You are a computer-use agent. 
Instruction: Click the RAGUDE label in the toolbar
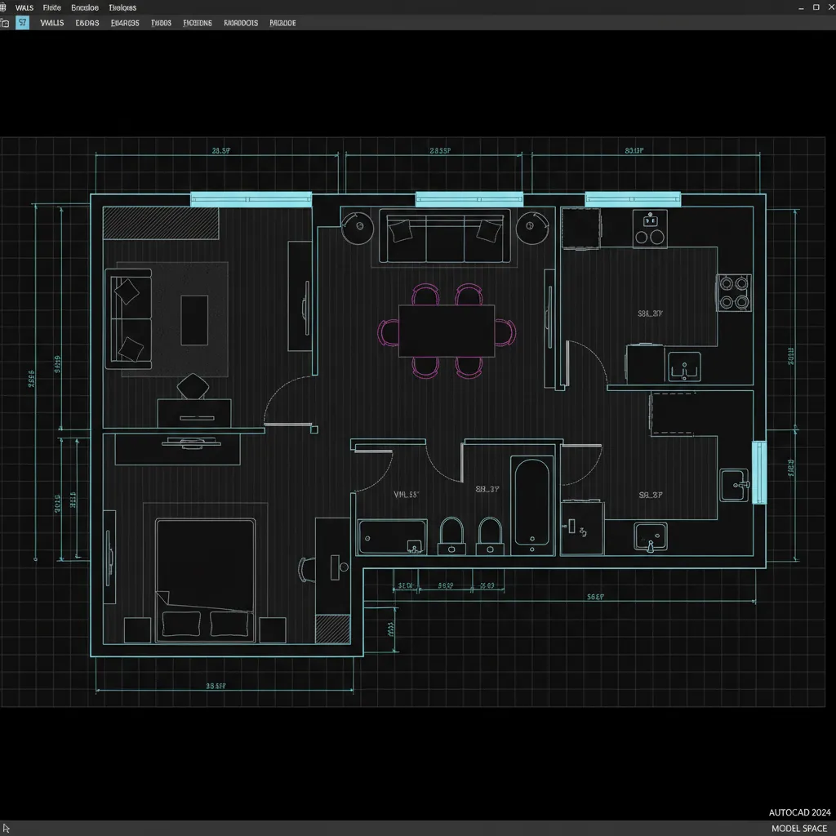click(282, 22)
